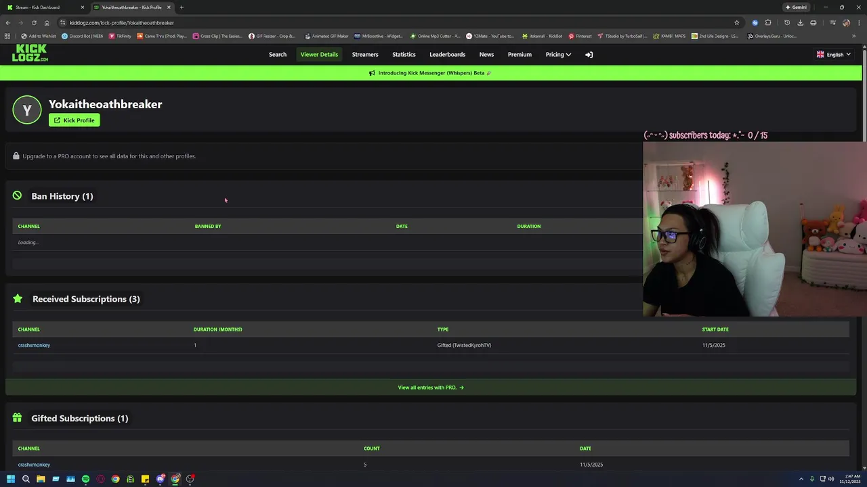Open the Statistics page
867x487 pixels.
pos(404,55)
